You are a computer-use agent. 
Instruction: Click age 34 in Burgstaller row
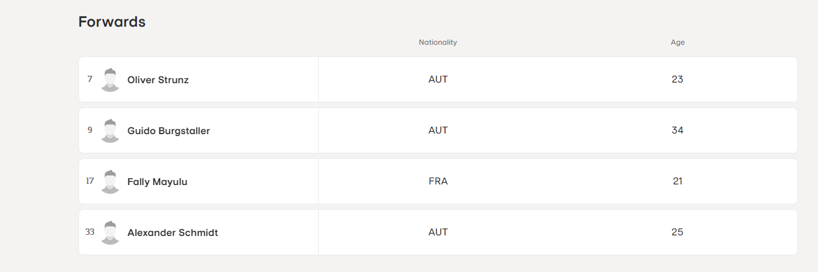click(677, 130)
